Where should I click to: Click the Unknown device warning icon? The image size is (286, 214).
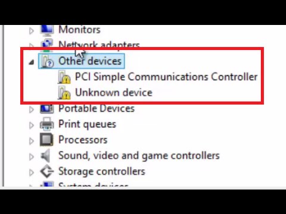tap(64, 93)
